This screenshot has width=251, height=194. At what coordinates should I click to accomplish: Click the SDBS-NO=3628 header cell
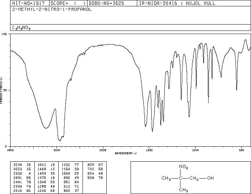coord(112,3)
